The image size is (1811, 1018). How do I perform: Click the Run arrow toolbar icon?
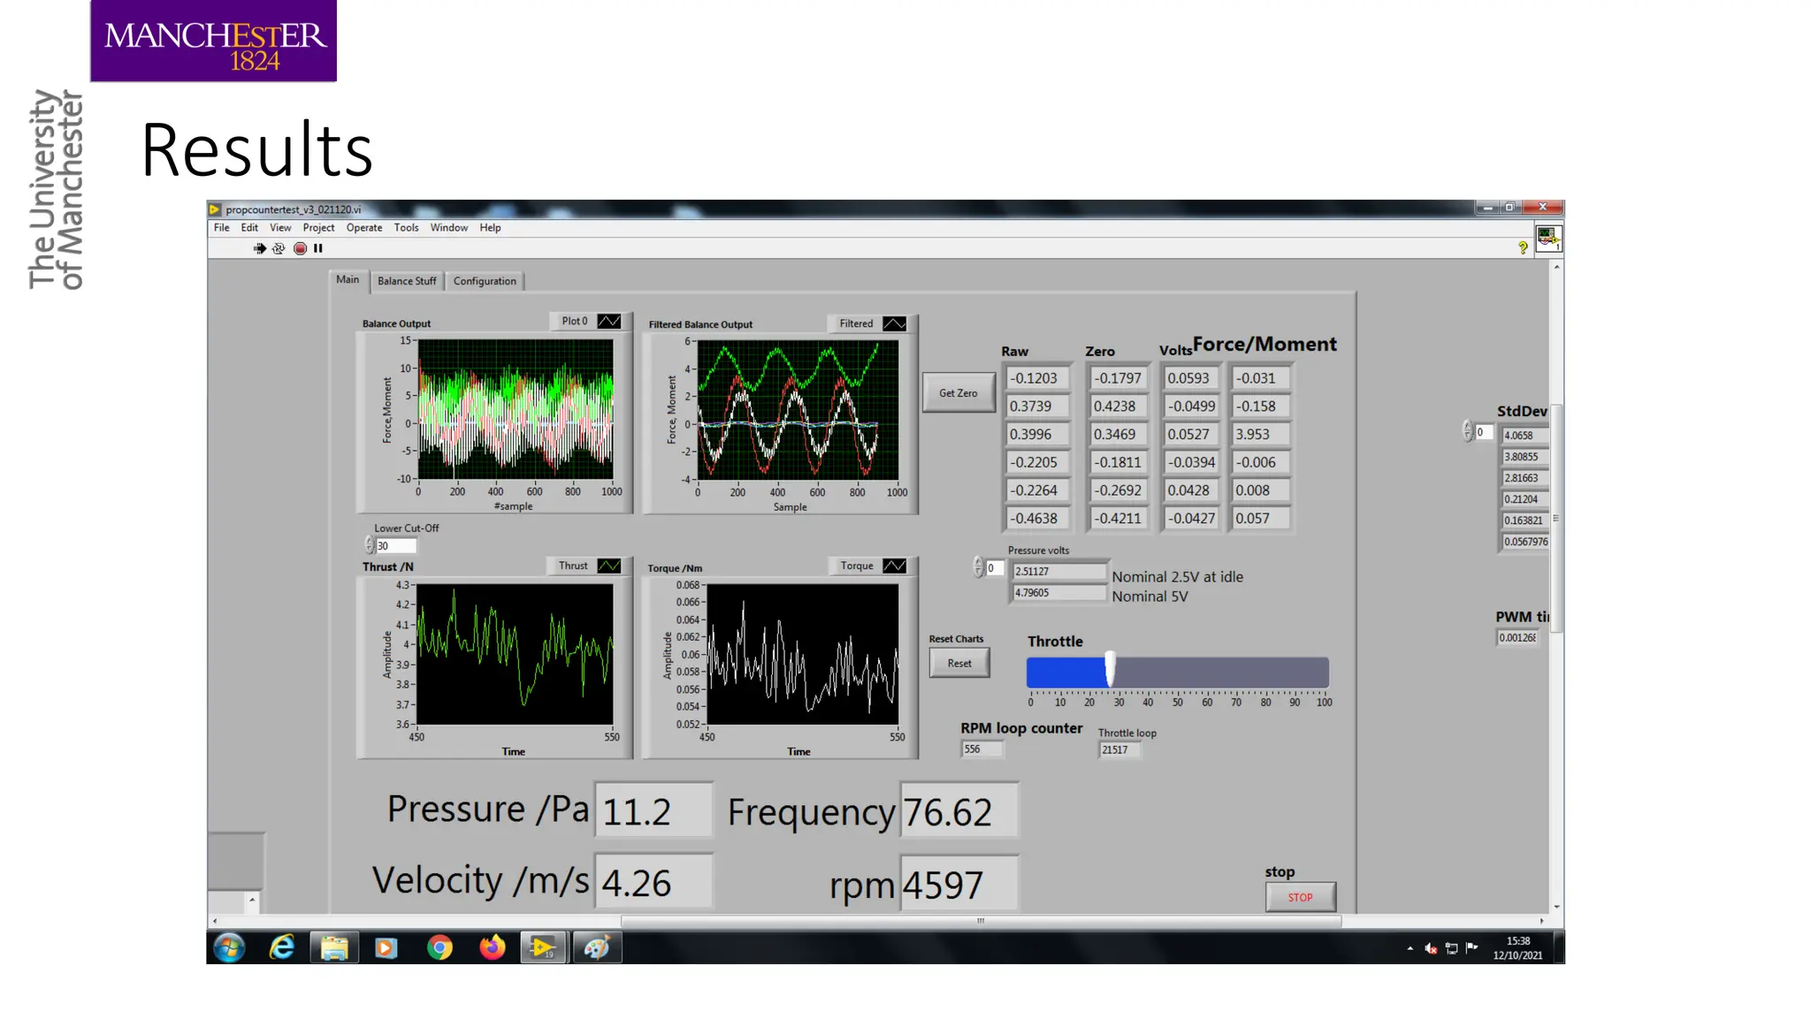tap(259, 248)
